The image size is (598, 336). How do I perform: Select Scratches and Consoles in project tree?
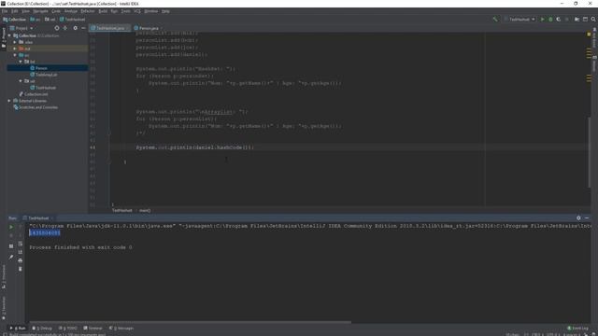click(x=38, y=107)
